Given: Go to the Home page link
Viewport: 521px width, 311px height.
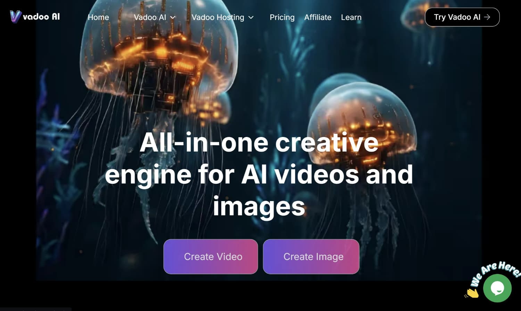Looking at the screenshot, I should [98, 17].
